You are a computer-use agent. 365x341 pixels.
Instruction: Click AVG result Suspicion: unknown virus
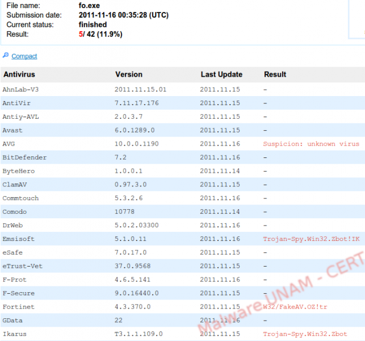tap(311, 144)
